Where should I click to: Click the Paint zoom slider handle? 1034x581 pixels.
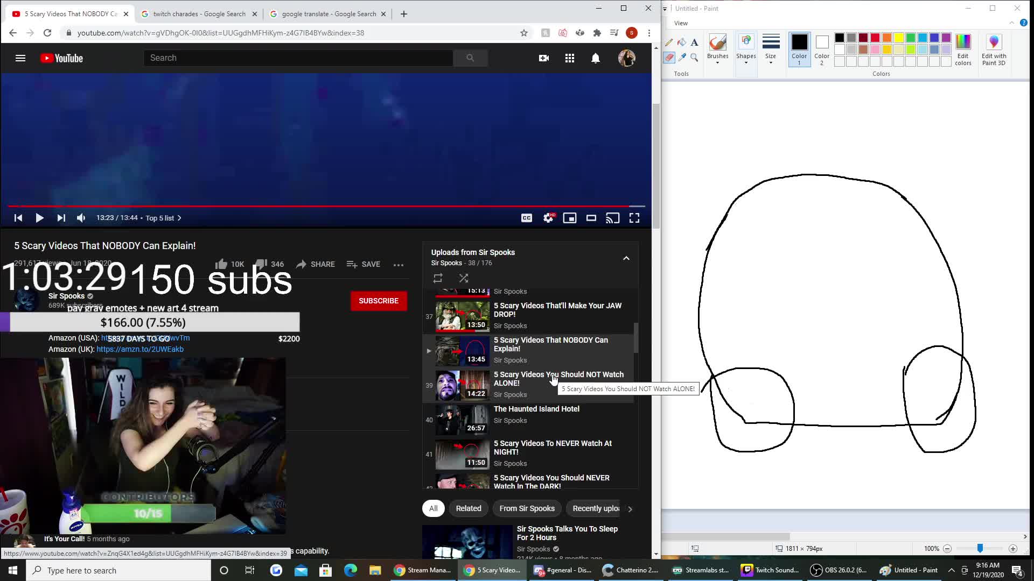point(980,548)
